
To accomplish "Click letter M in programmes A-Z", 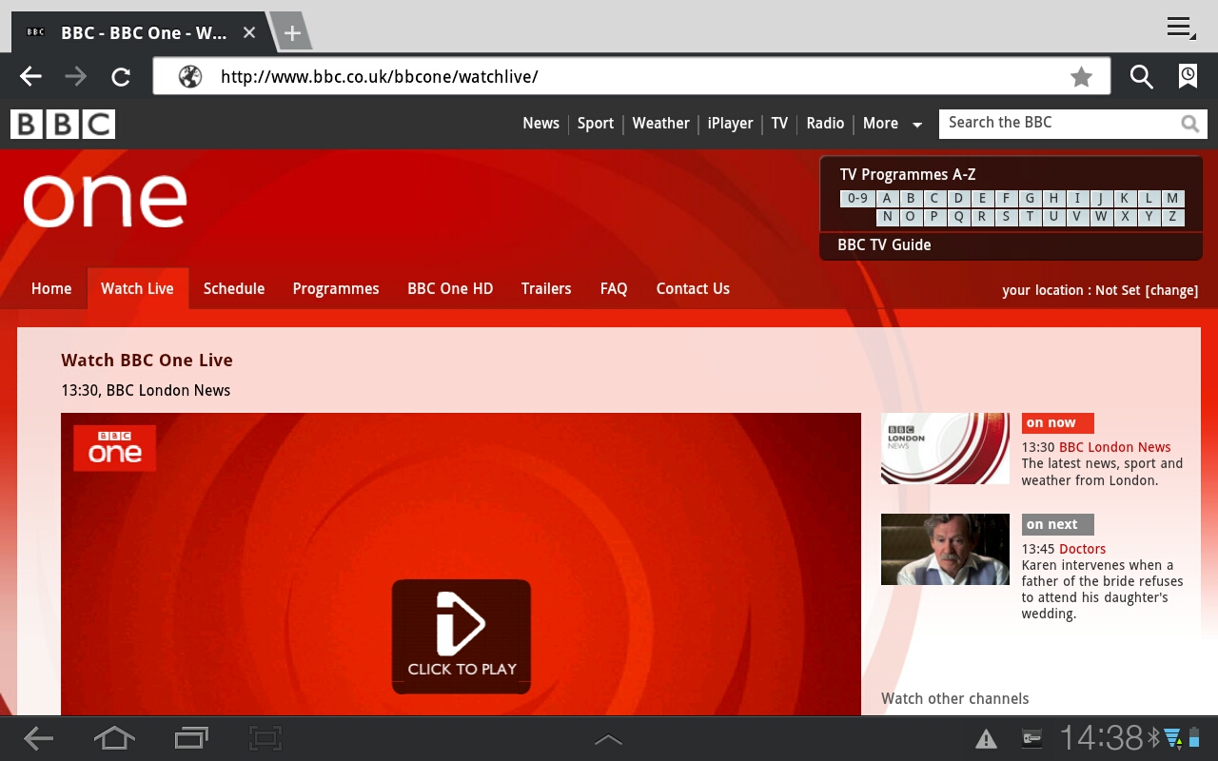I will pyautogui.click(x=1172, y=199).
